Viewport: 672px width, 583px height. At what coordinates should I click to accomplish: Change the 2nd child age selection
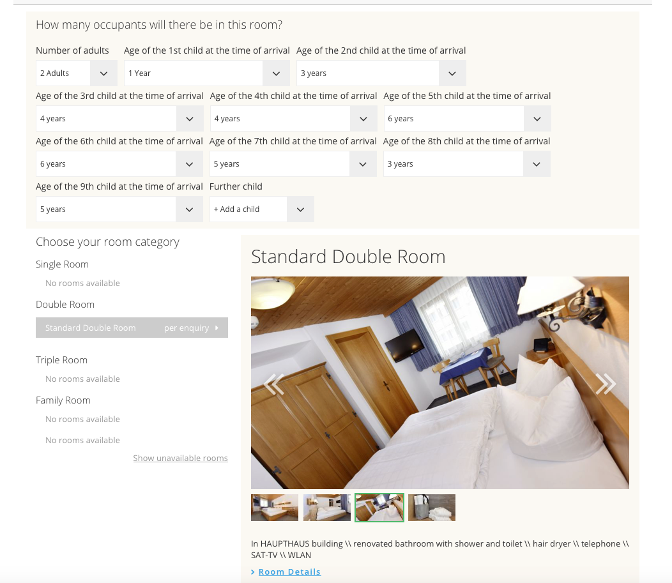coord(381,73)
